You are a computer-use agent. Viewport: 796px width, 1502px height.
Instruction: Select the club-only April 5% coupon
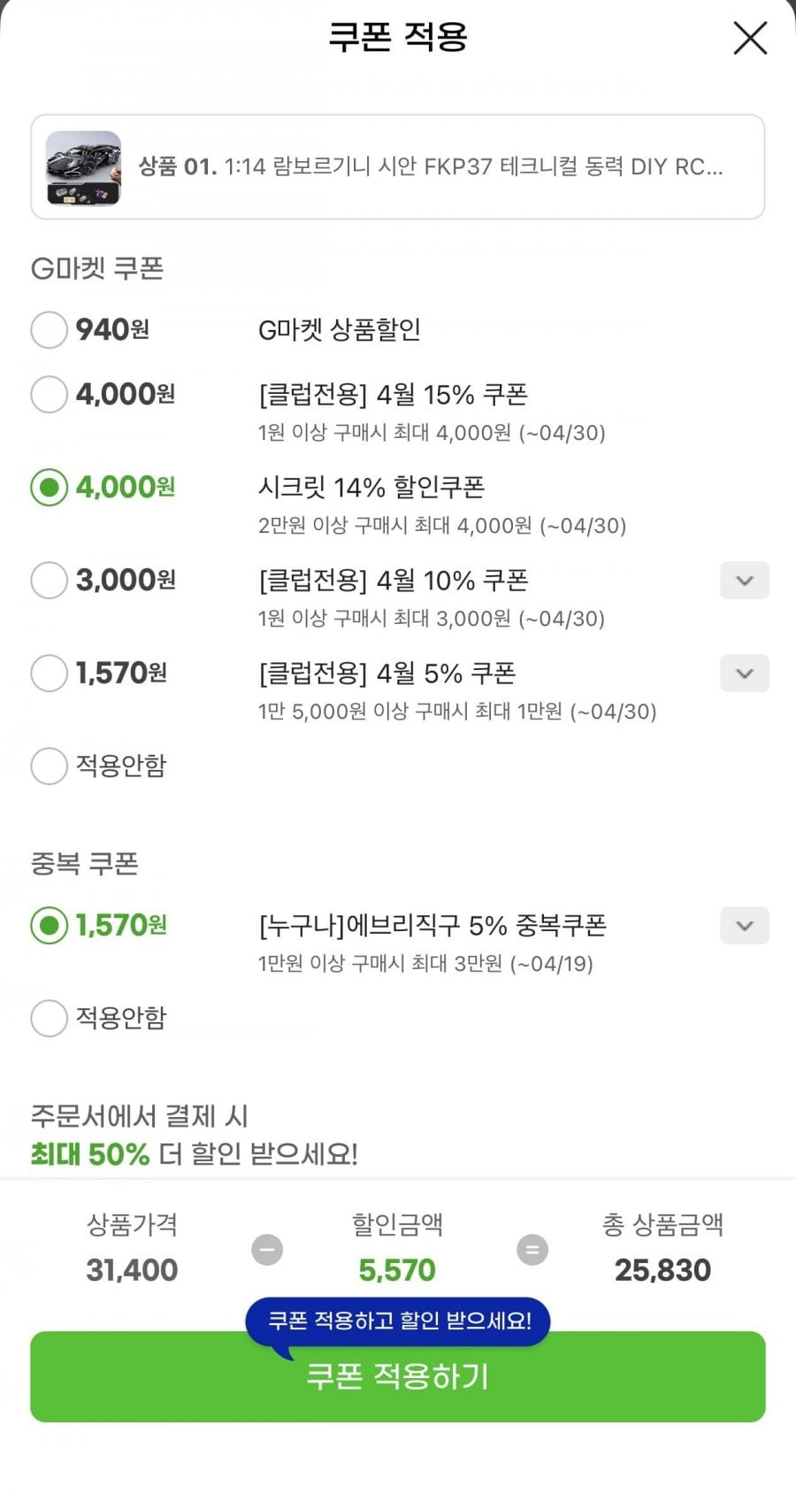(50, 674)
